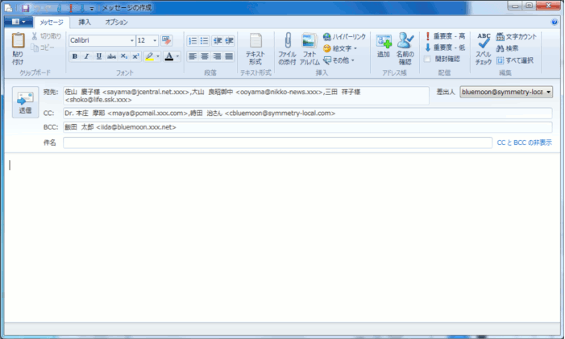This screenshot has width=565, height=339.
Task: Click into the subject (件名) field
Action: click(x=276, y=143)
